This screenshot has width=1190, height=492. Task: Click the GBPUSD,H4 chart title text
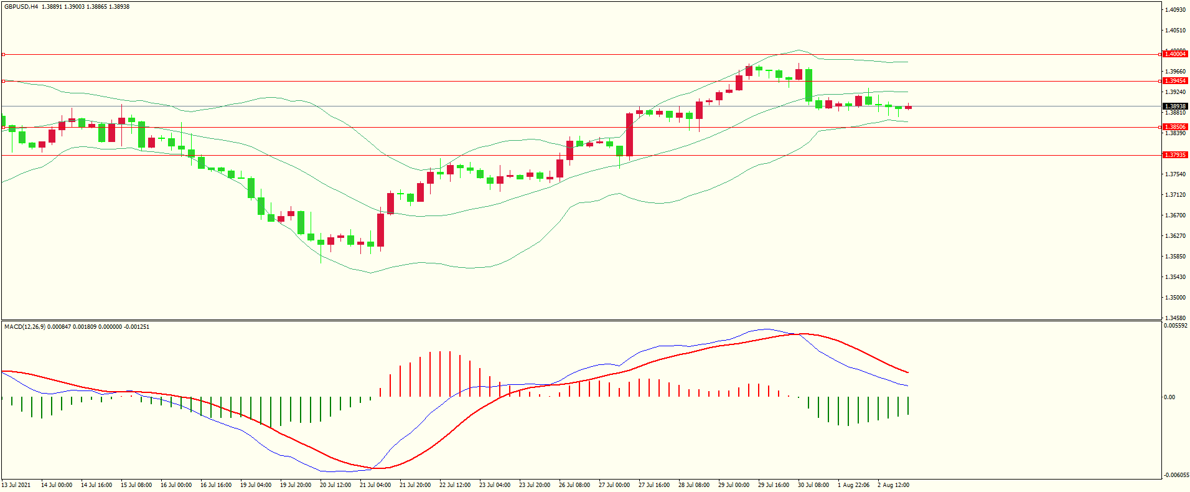point(21,7)
